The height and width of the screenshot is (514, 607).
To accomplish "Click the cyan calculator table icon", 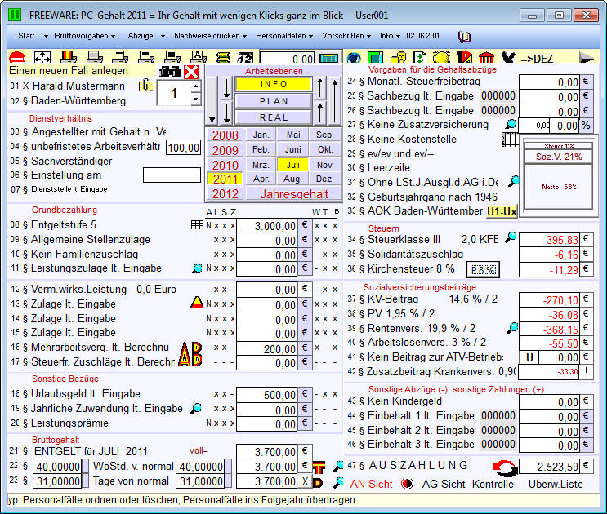I will (329, 58).
